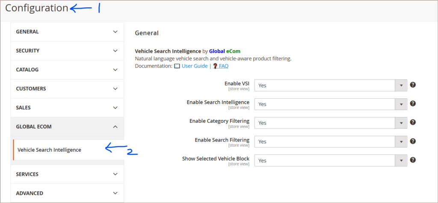Click the SALES sidebar tab label
Viewport: 438px width, 203px height.
pyautogui.click(x=23, y=108)
